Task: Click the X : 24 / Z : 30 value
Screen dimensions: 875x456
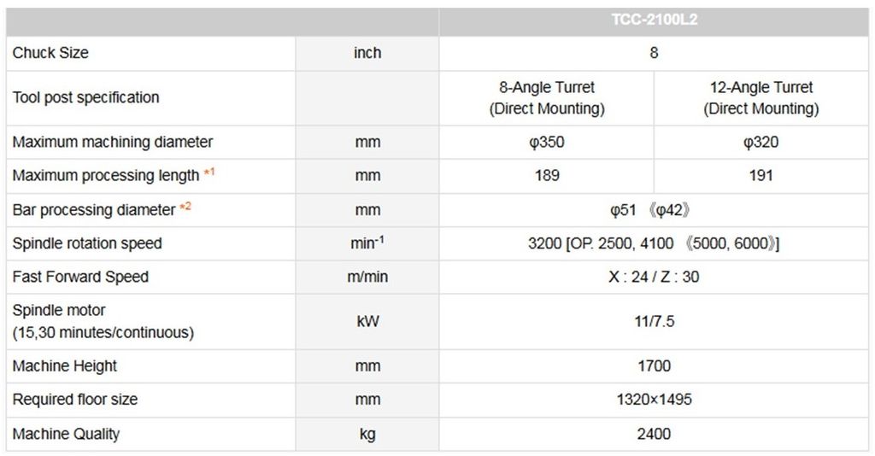Action: (654, 277)
